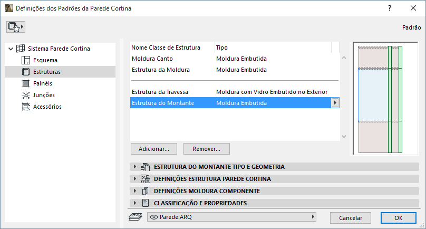
Task: Click Moldura Embutida cell in Moldura Canto row
Action: pyautogui.click(x=241, y=59)
